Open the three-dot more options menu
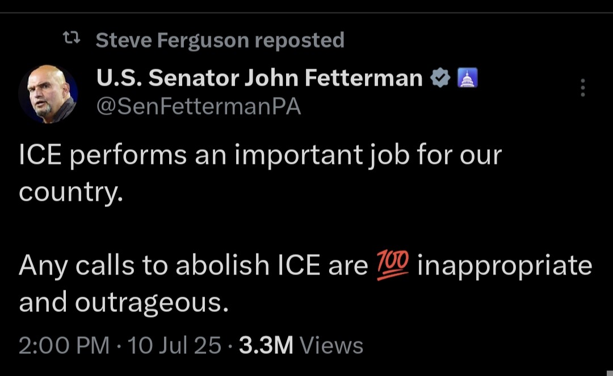The width and height of the screenshot is (613, 376). point(582,88)
